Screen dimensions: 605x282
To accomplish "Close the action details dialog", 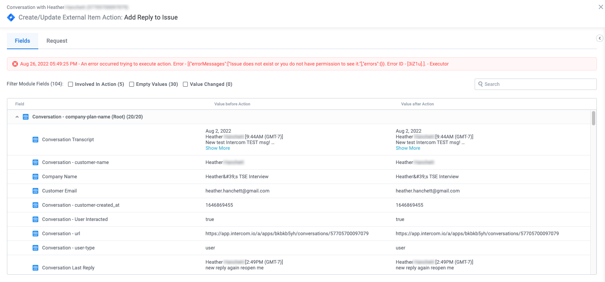I will click(x=601, y=7).
